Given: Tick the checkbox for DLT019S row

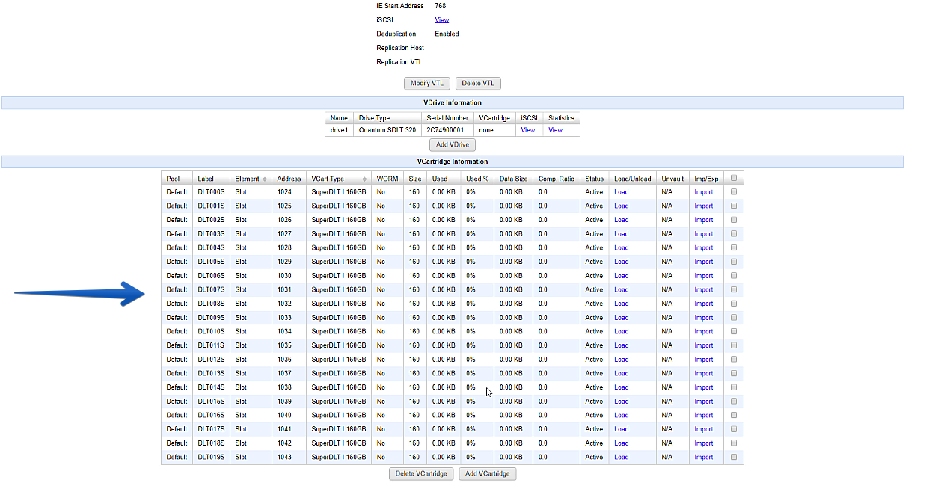Looking at the screenshot, I should click(x=734, y=457).
